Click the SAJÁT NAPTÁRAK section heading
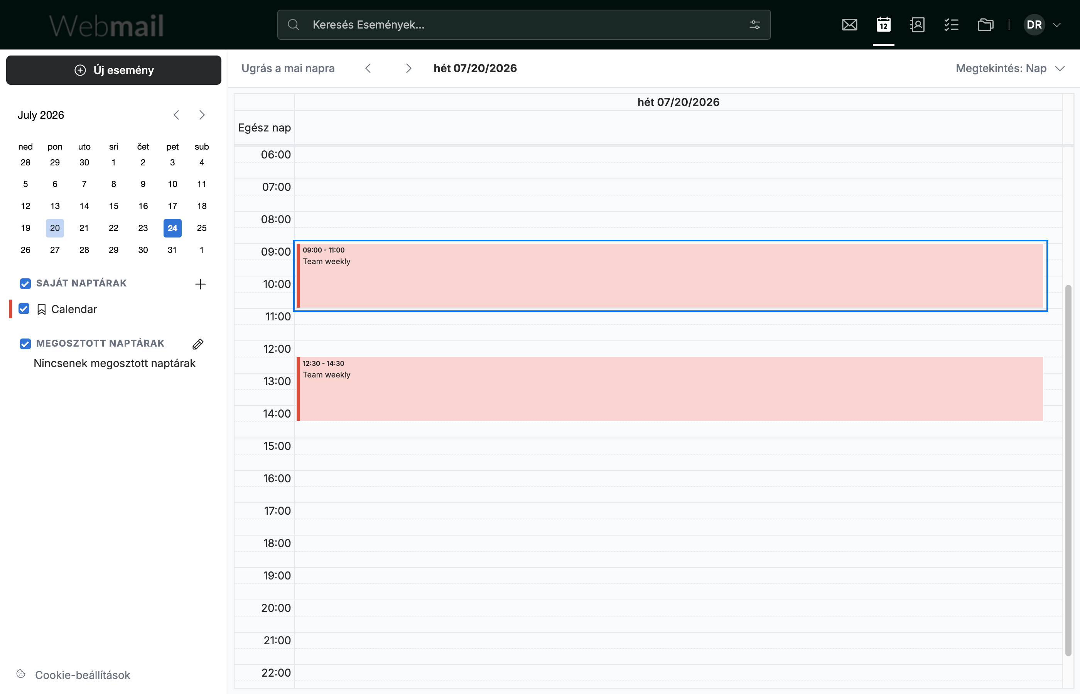 [x=82, y=283]
